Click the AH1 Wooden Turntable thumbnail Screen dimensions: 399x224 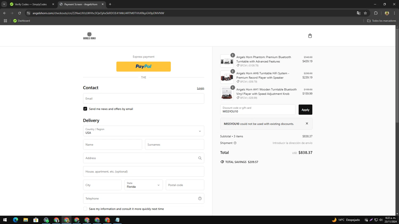tap(227, 93)
